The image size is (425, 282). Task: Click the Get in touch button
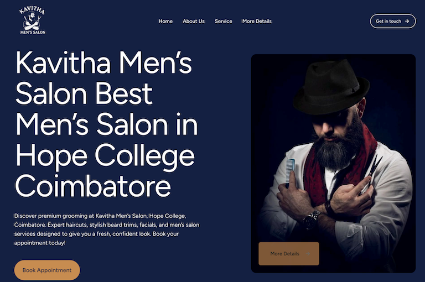(x=393, y=21)
